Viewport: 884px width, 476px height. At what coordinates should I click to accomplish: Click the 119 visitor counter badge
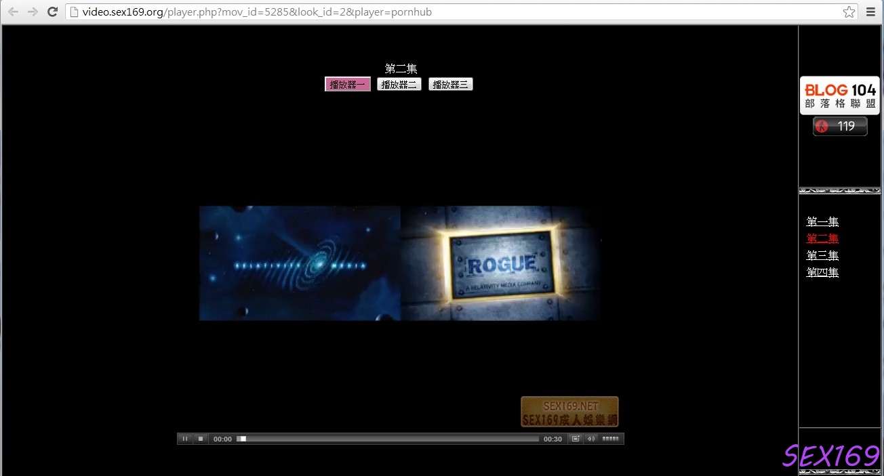[x=840, y=126]
